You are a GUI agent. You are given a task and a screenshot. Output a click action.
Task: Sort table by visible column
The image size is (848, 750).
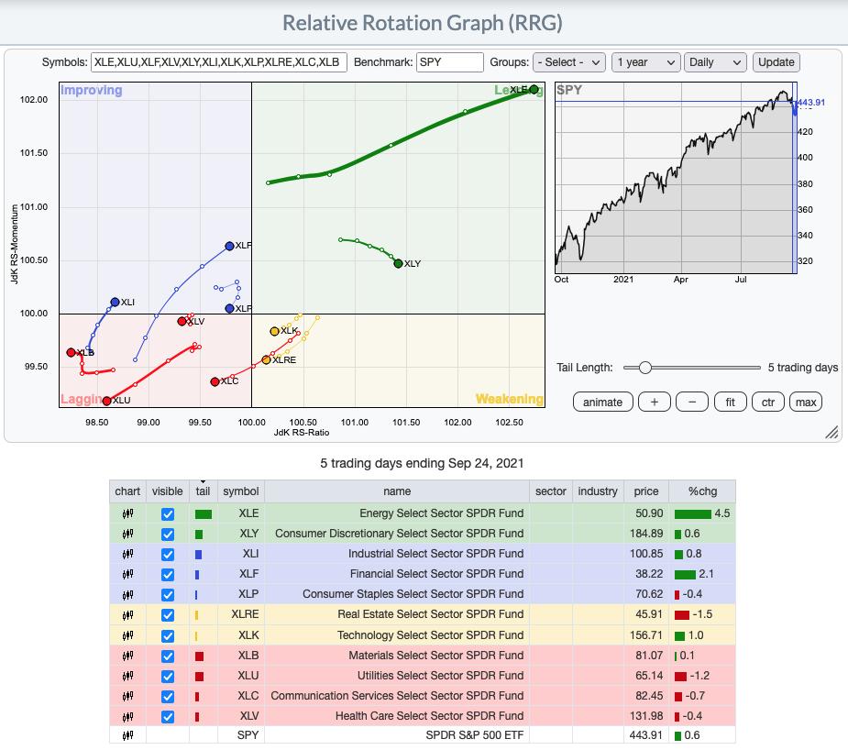(x=167, y=491)
